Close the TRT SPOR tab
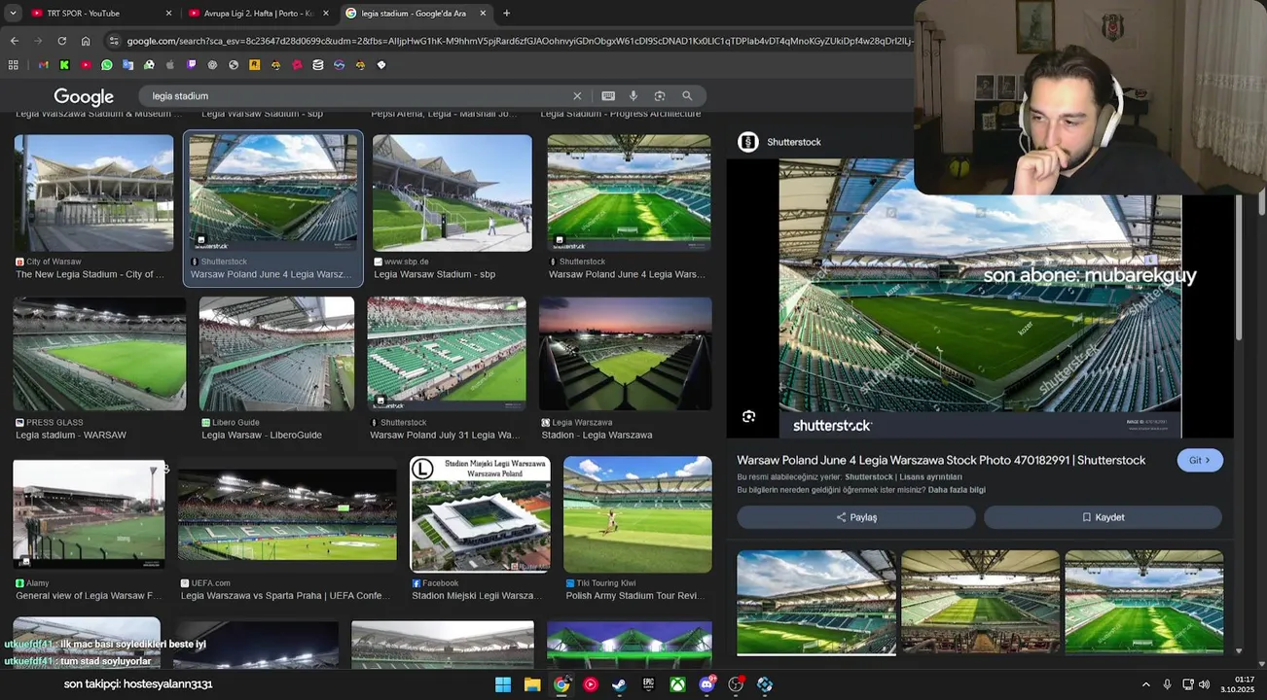The height and width of the screenshot is (700, 1267). click(x=168, y=13)
